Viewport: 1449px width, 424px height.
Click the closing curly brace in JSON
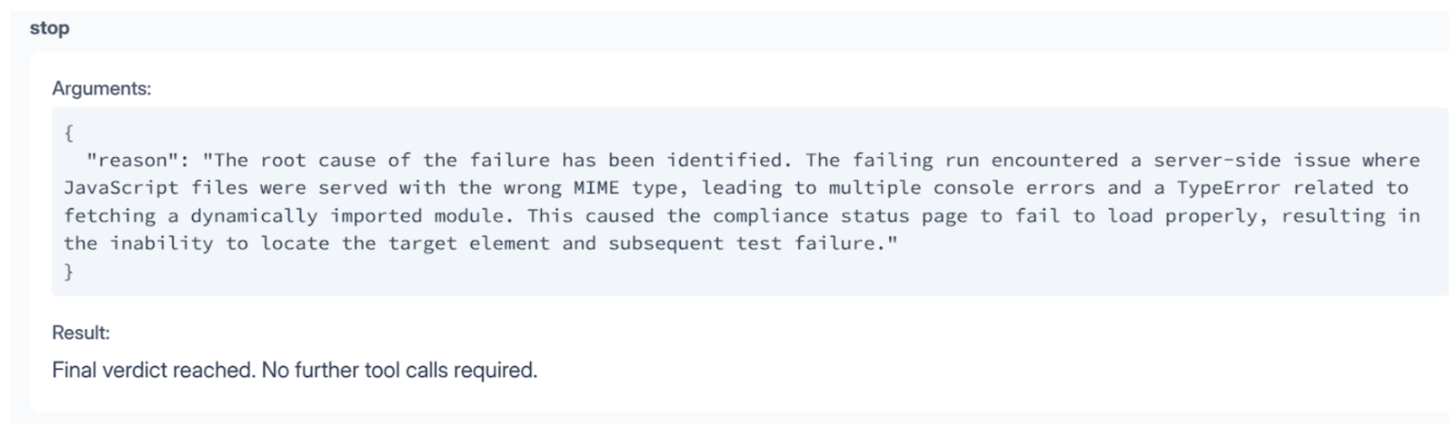(x=69, y=271)
